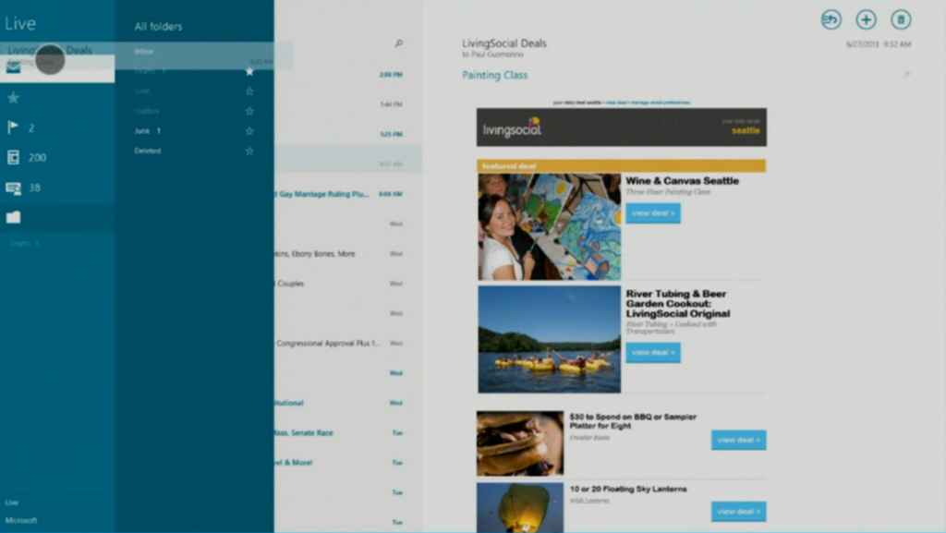
Task: Unpin Drafts folder using its filled star
Action: (x=249, y=71)
